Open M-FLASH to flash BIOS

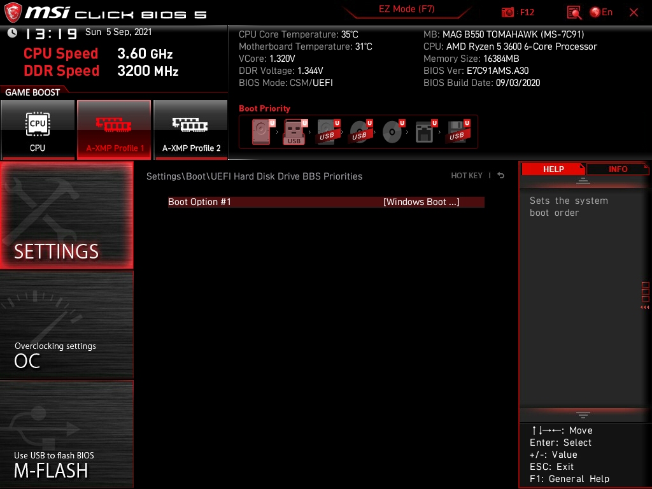point(66,434)
